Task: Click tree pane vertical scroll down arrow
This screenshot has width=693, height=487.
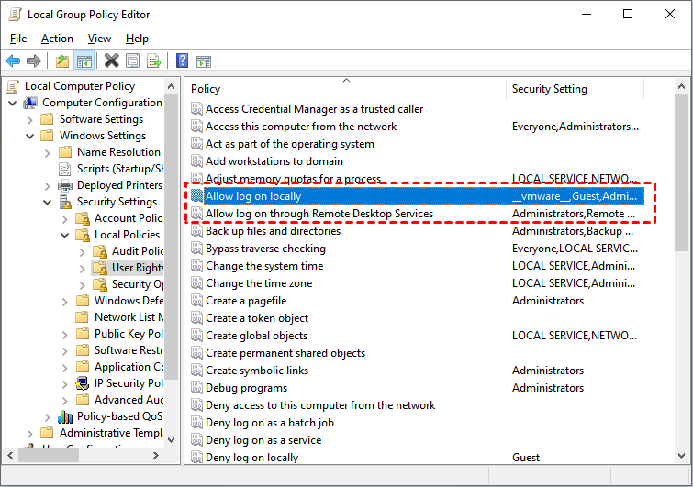Action: click(172, 439)
